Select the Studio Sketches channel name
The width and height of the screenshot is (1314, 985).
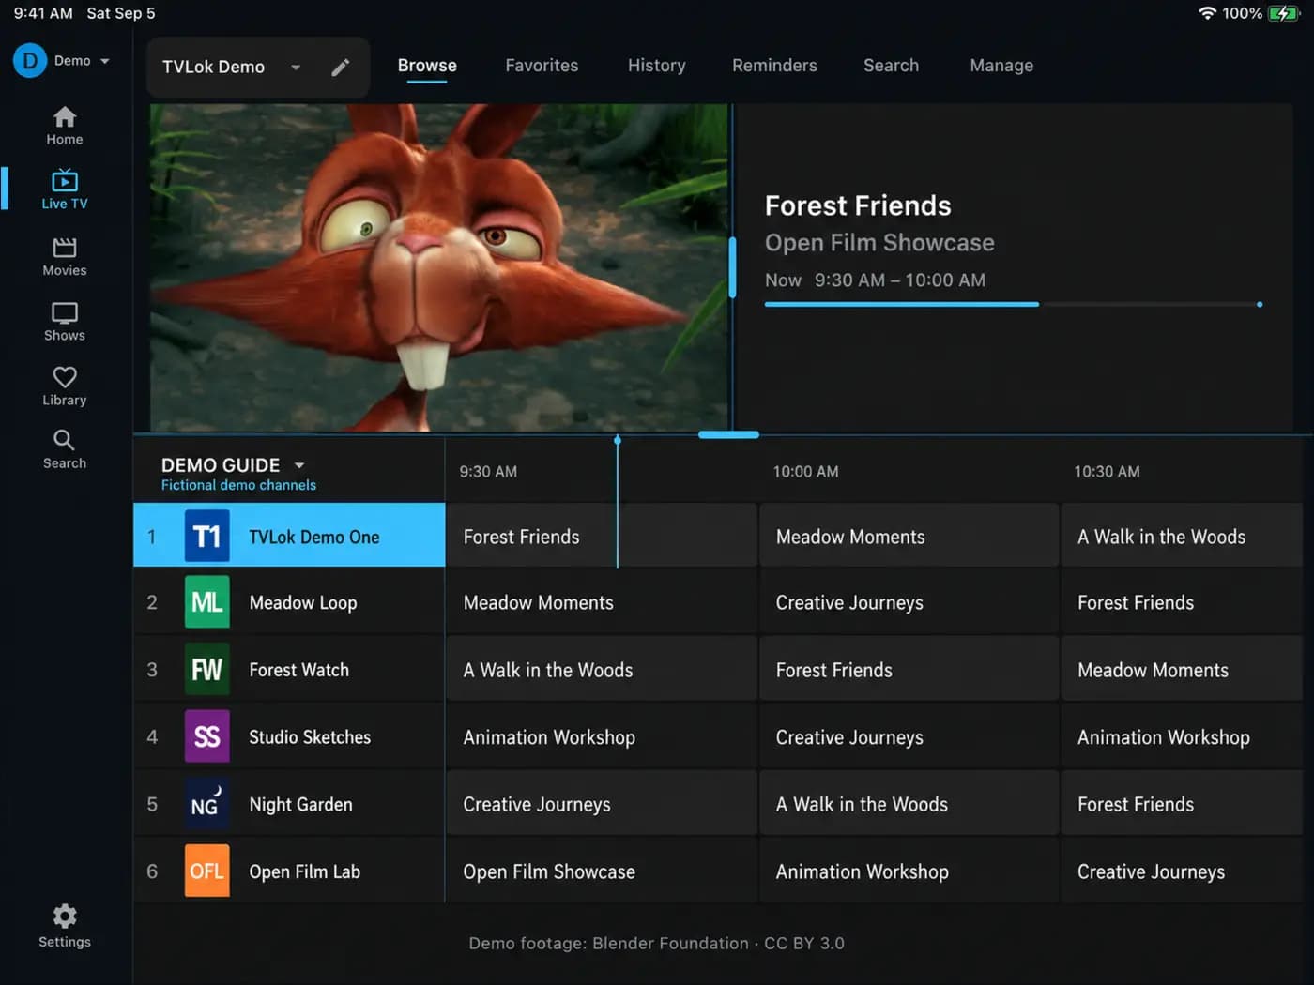[x=310, y=737]
